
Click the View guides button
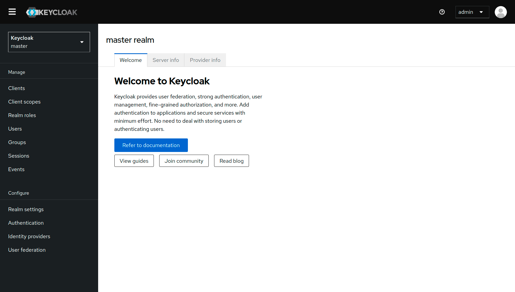(x=134, y=161)
